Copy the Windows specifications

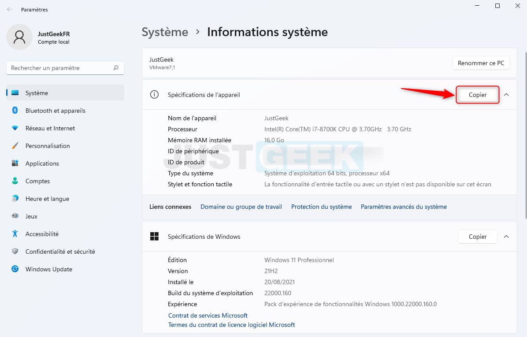[x=478, y=237]
